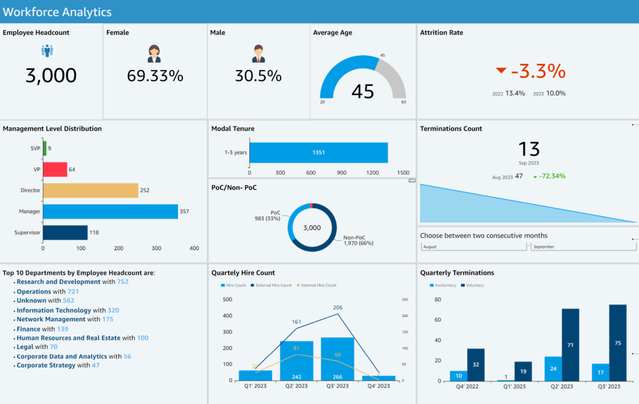This screenshot has height=404, width=639.
Task: Open the Information Technology department link
Action: [54, 310]
